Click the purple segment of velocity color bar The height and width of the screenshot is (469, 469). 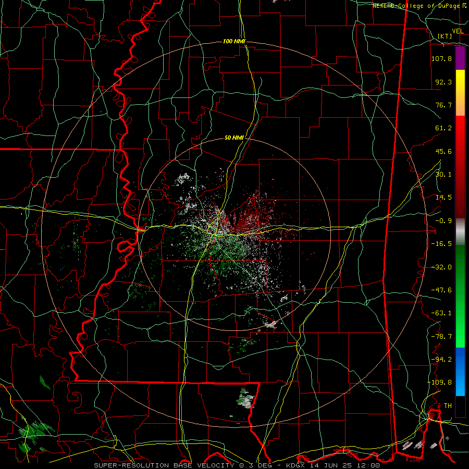(460, 58)
